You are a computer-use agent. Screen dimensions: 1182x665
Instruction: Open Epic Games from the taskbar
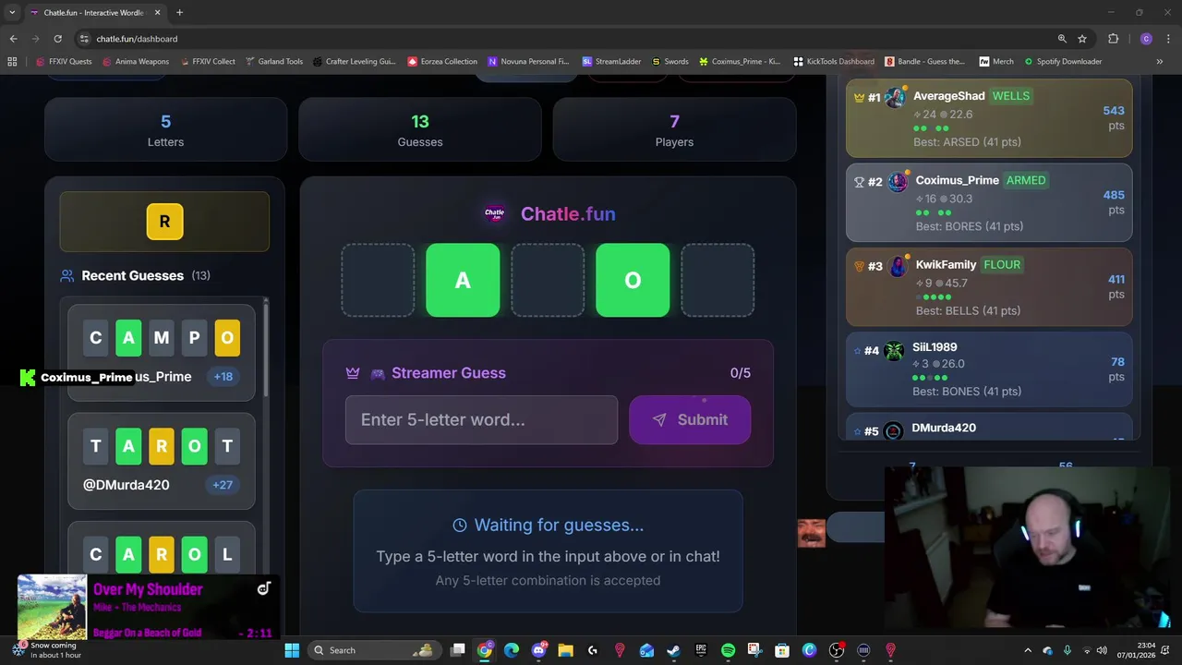[x=701, y=650]
